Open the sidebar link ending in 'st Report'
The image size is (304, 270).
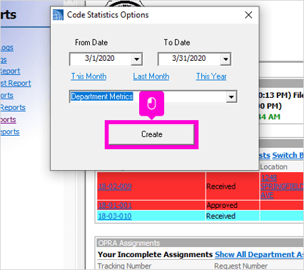[16, 83]
